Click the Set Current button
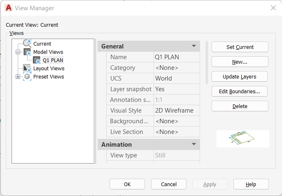This screenshot has width=282, height=196. tap(240, 47)
